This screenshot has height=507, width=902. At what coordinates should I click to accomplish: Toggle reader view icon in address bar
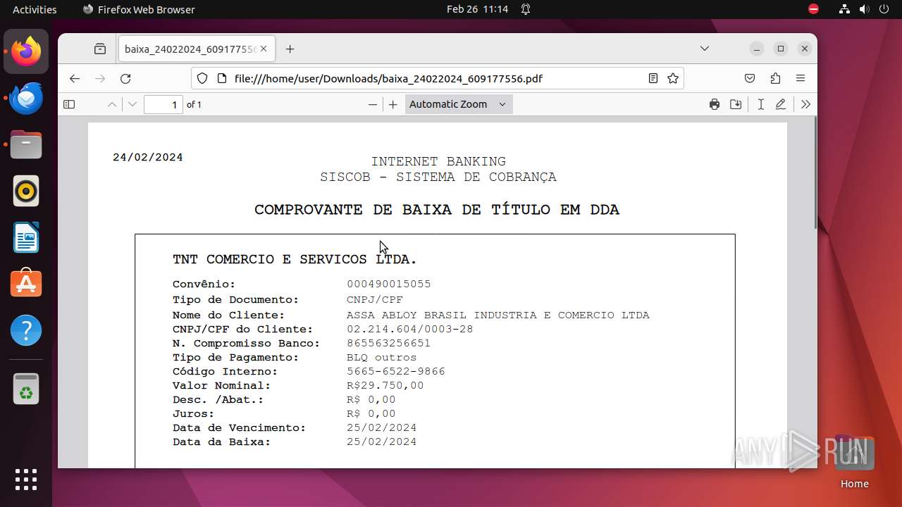653,78
